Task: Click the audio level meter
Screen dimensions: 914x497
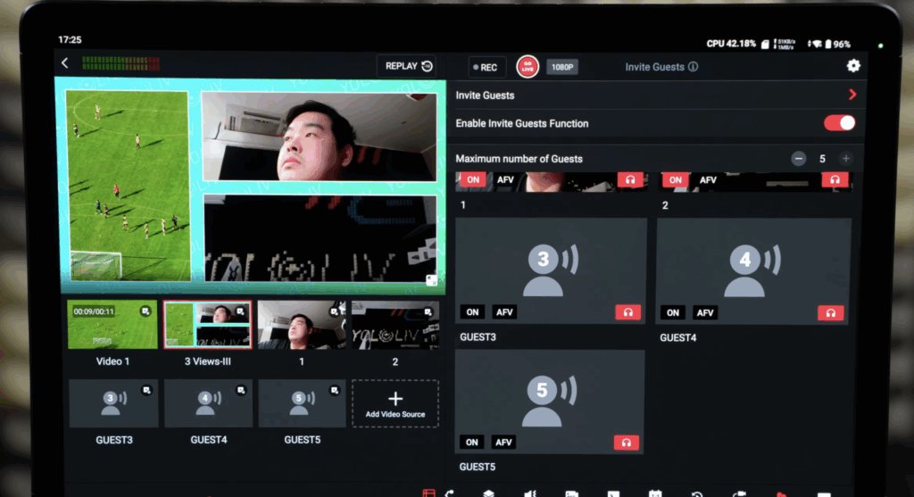Action: point(120,64)
